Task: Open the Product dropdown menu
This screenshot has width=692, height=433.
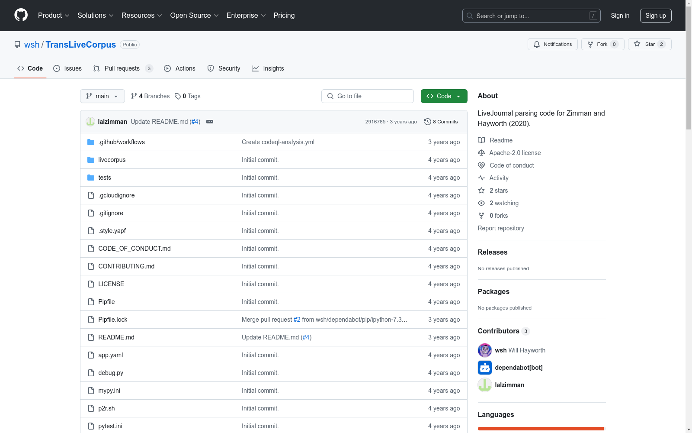Action: 54,16
